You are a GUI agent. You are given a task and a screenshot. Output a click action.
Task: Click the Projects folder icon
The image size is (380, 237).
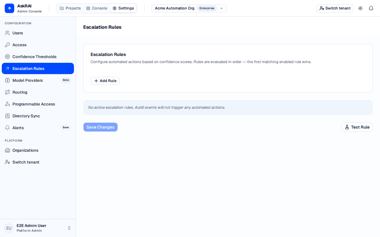pyautogui.click(x=62, y=8)
